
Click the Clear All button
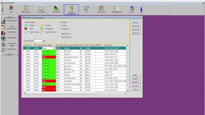[x=135, y=33]
